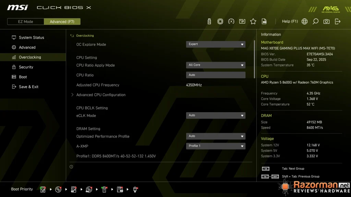Click AMD Ryzen 5 8600G CPU name
Image resolution: width=351 pixels, height=197 pixels.
(297, 82)
